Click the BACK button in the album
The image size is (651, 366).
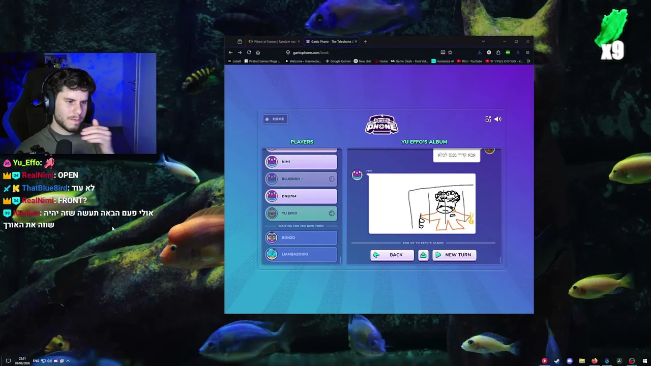[x=392, y=255]
